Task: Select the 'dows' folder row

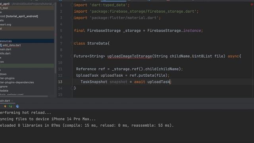Action: point(3,74)
